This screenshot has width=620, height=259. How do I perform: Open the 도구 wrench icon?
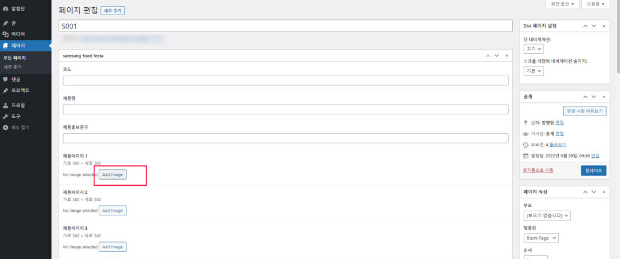[x=5, y=117]
